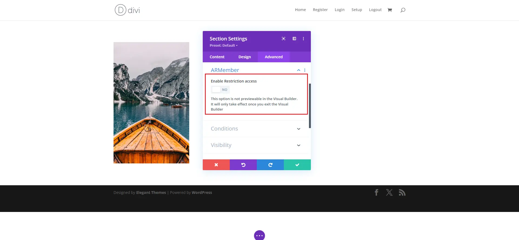Open the Login menu item

pyautogui.click(x=340, y=10)
